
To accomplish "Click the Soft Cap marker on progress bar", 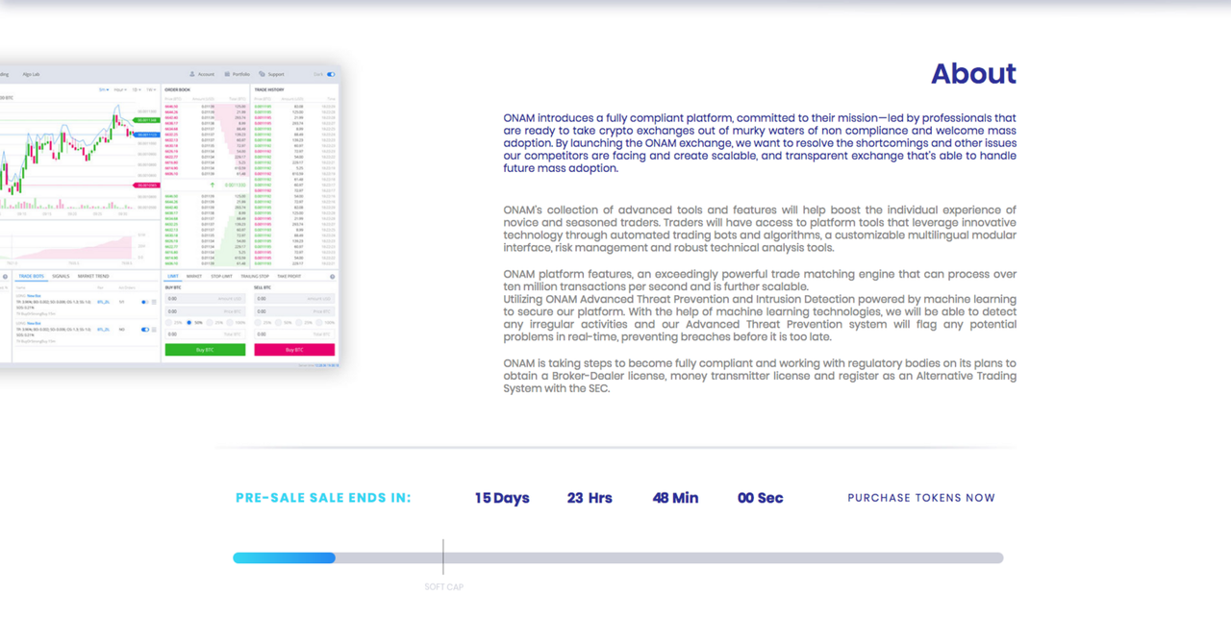I will coord(443,557).
